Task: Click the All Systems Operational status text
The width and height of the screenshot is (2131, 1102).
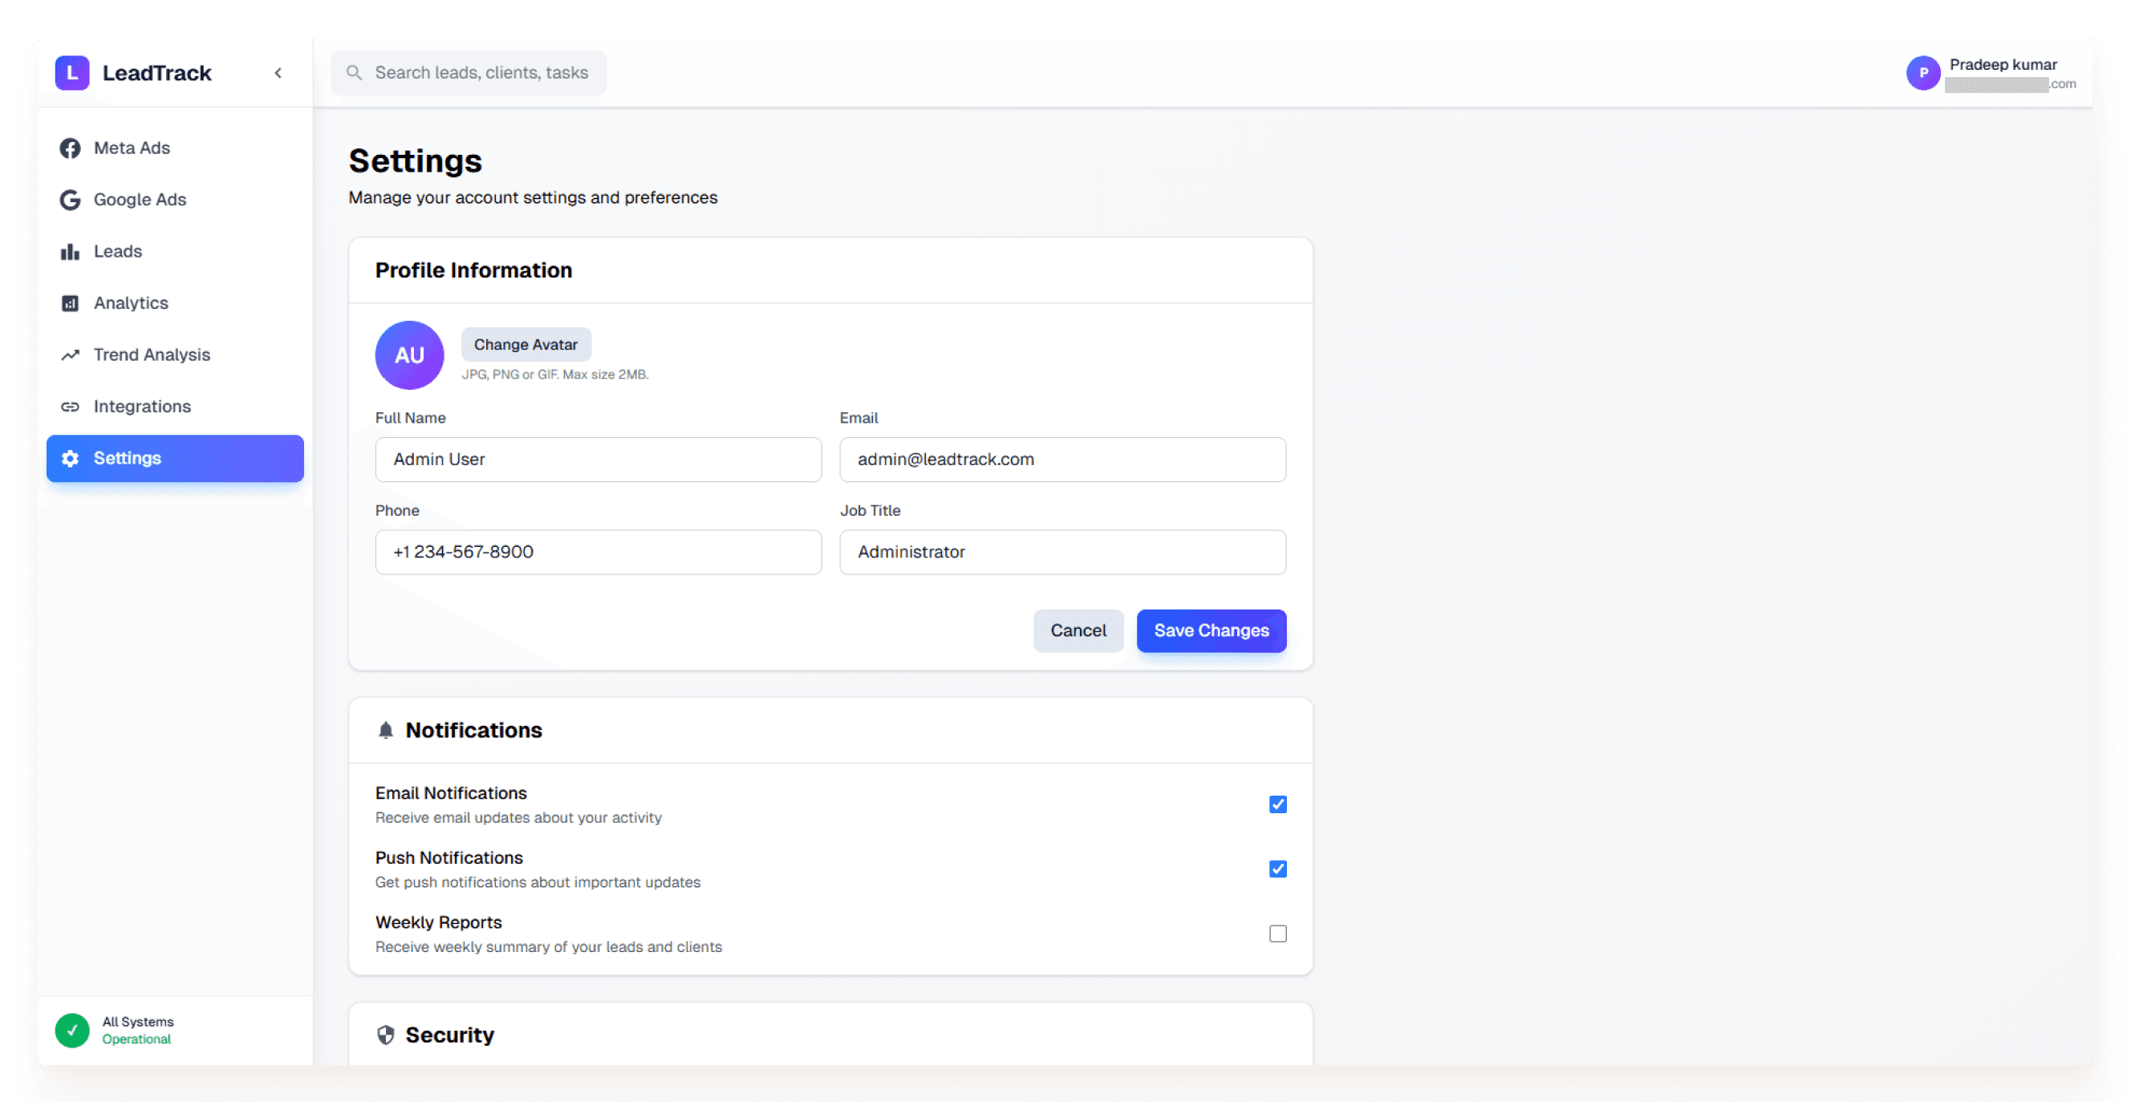Action: point(138,1030)
